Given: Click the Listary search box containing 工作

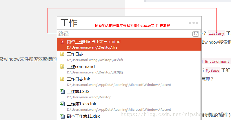Looking at the screenshot, I should coord(129,23).
